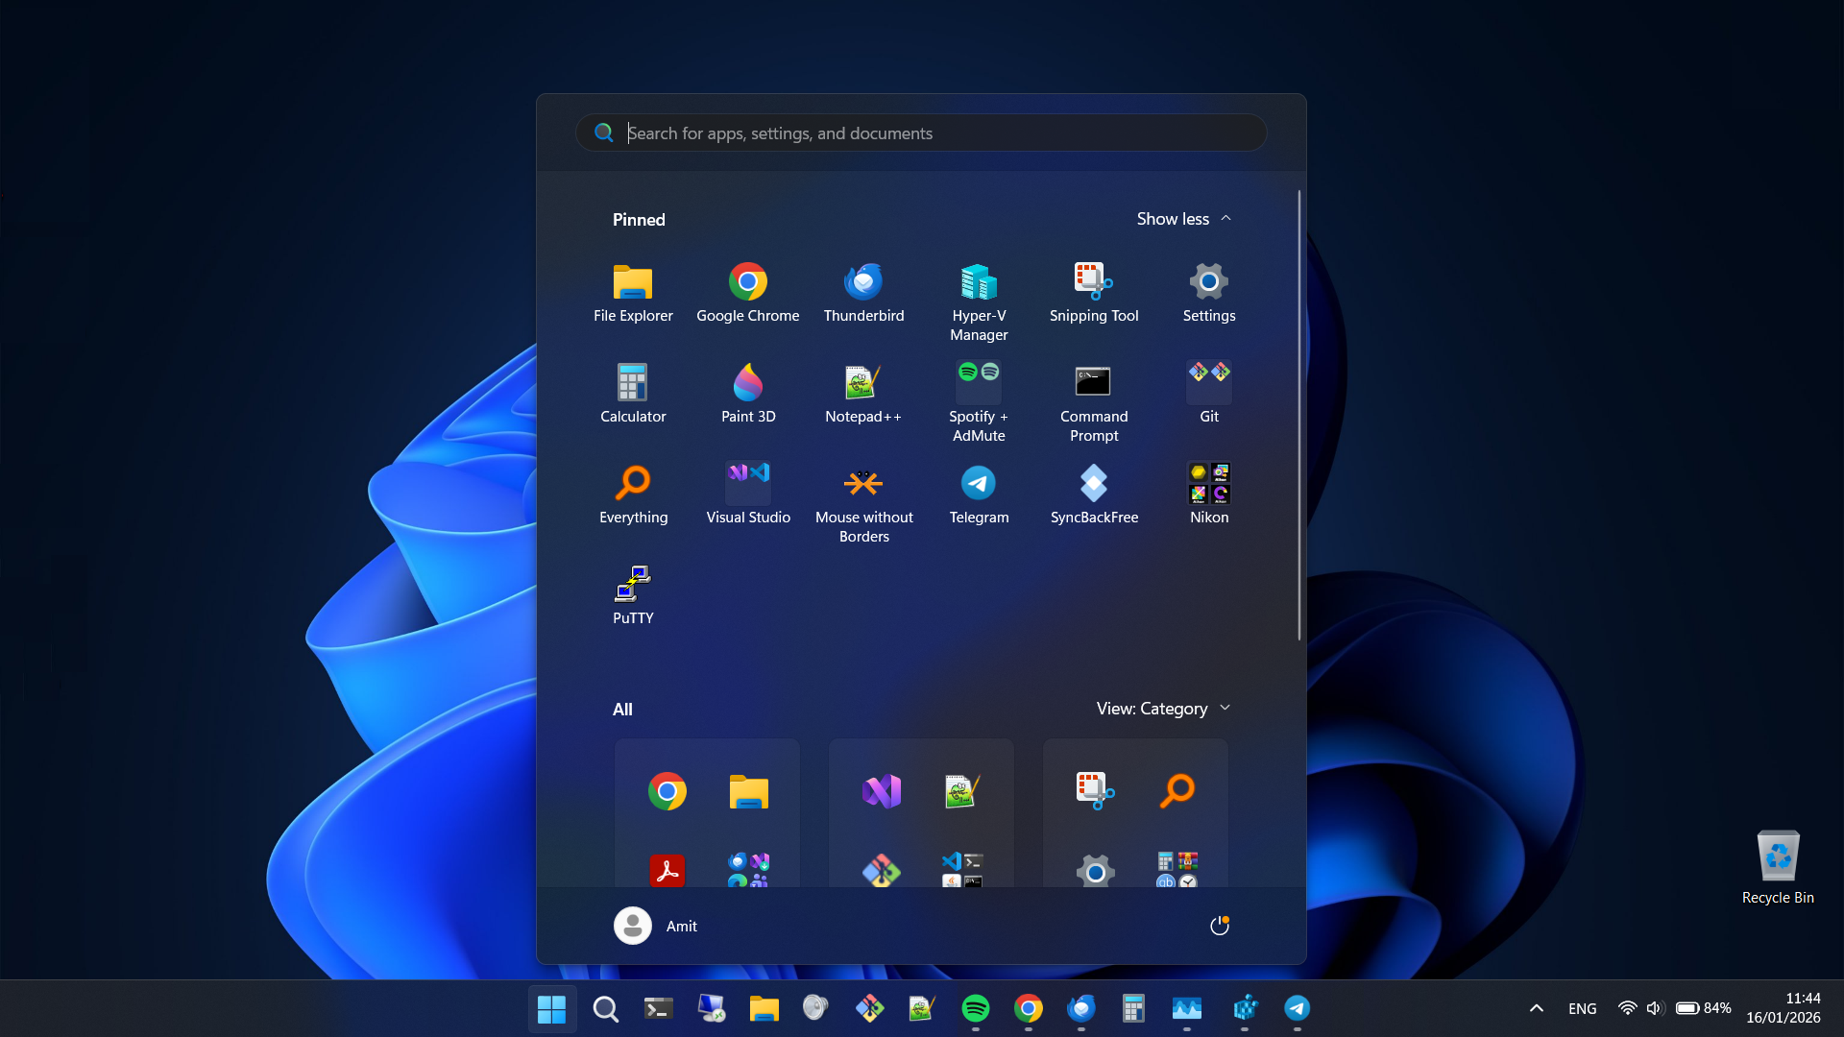Launch Google Chrome from the Pinned section
The image size is (1844, 1037).
click(748, 293)
